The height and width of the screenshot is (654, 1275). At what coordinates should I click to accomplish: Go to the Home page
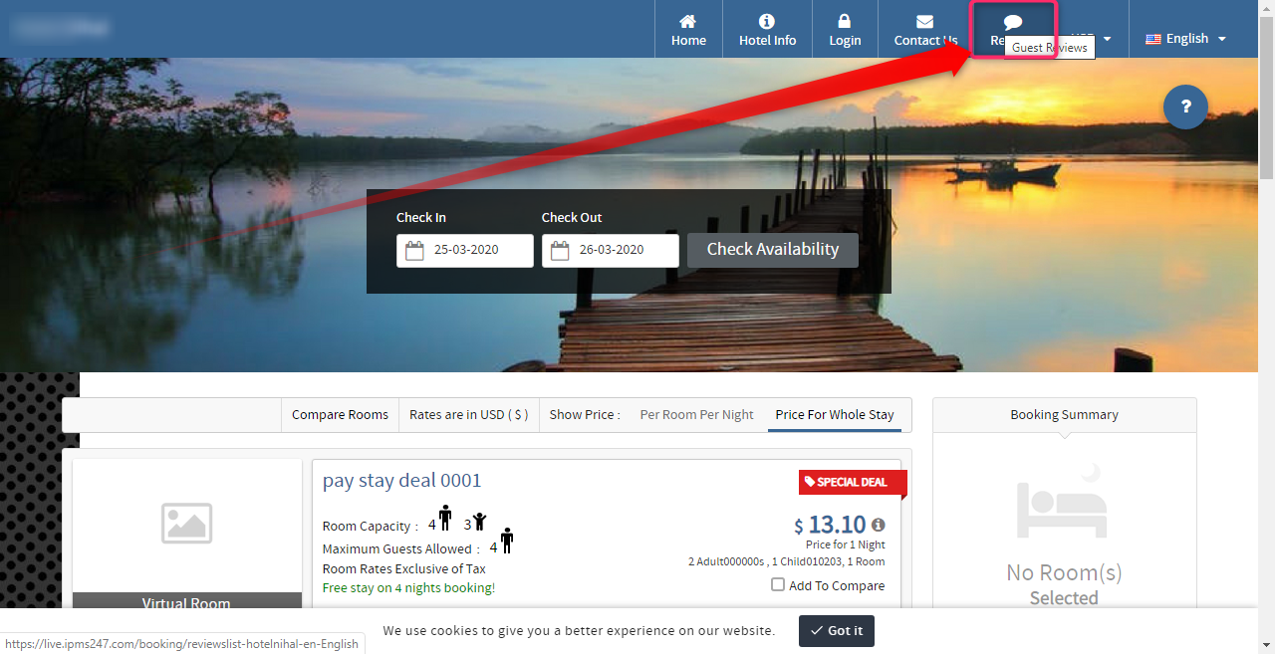pyautogui.click(x=688, y=29)
